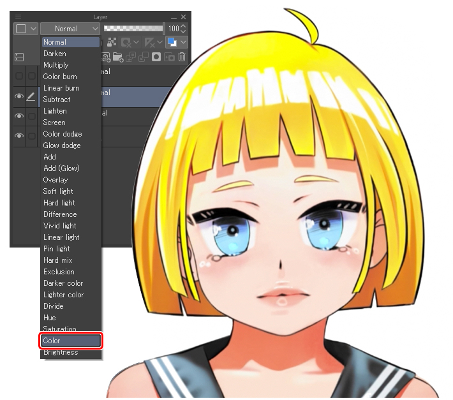Open the Layer panel hamburger menu
Viewport: 453px width, 400px height.
click(x=18, y=17)
